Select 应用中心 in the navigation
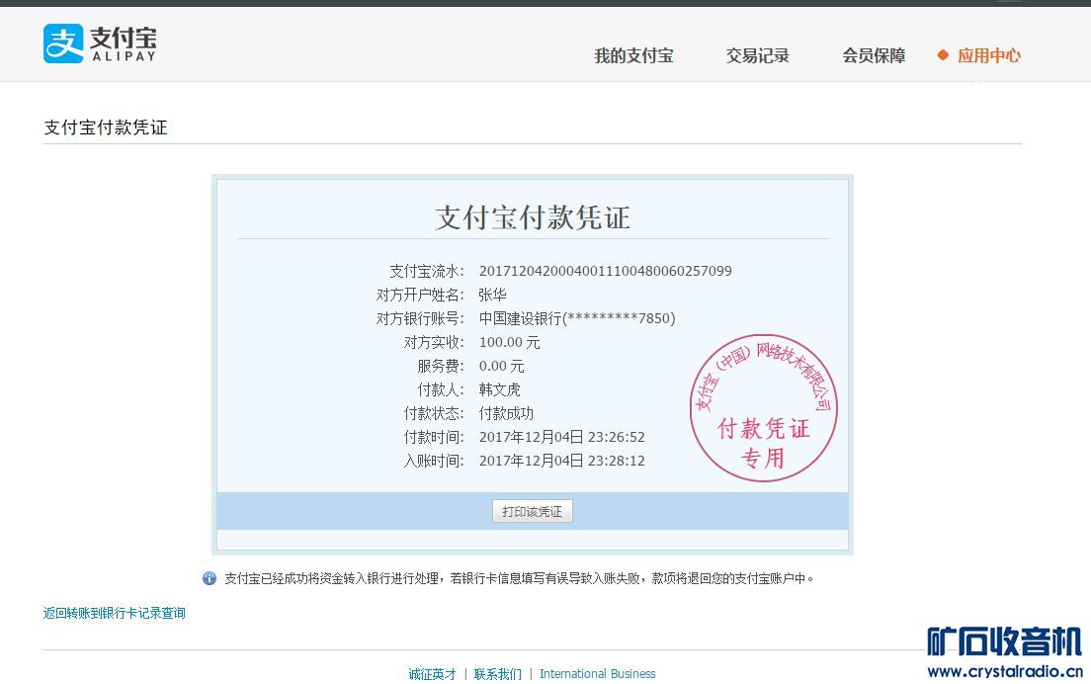Image resolution: width=1091 pixels, height=684 pixels. [988, 55]
